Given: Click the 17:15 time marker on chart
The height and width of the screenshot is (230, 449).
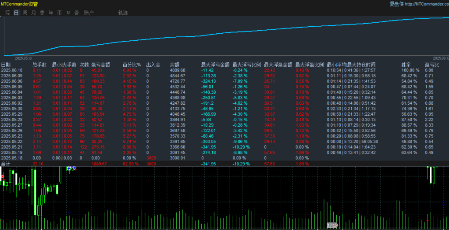Looking at the screenshot, I should pos(332,225).
